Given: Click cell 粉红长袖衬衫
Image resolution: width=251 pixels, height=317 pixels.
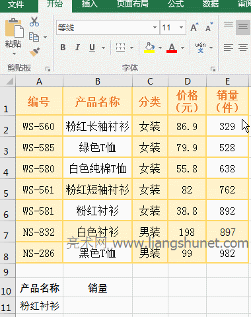Looking at the screenshot, I should (x=98, y=125).
